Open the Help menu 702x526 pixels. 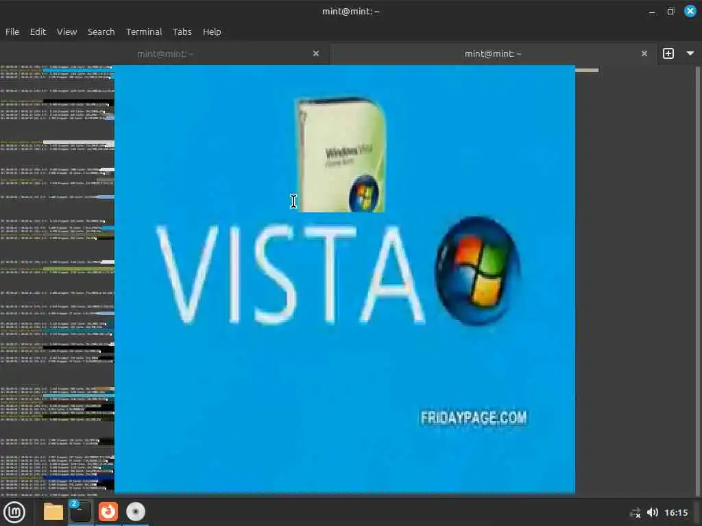point(212,32)
